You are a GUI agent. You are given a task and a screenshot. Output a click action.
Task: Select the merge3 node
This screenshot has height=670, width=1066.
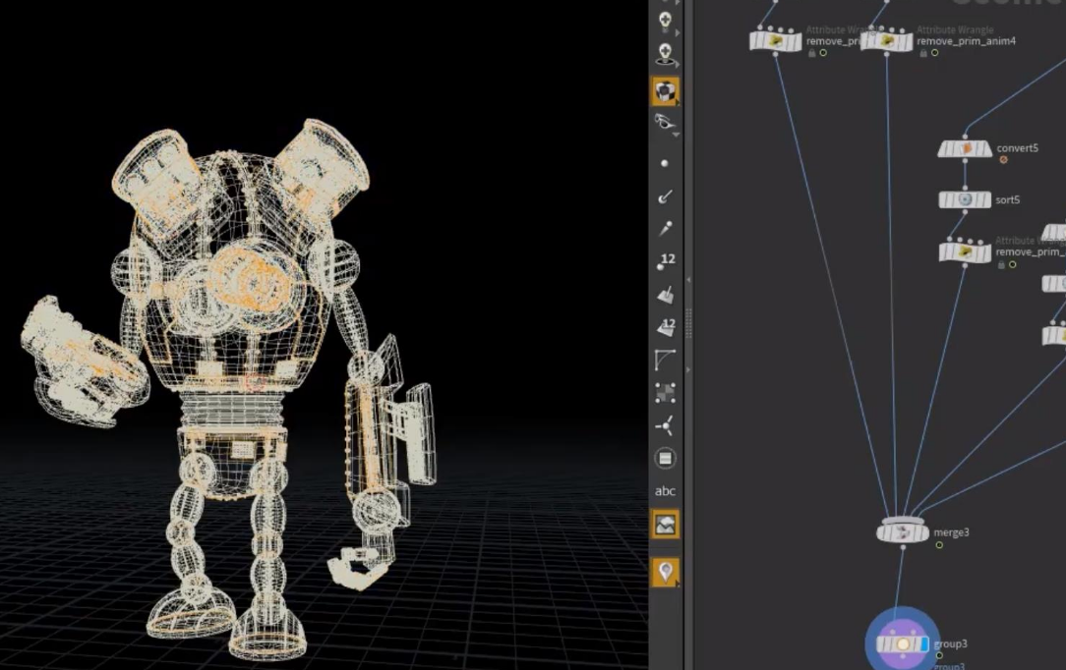coord(902,532)
